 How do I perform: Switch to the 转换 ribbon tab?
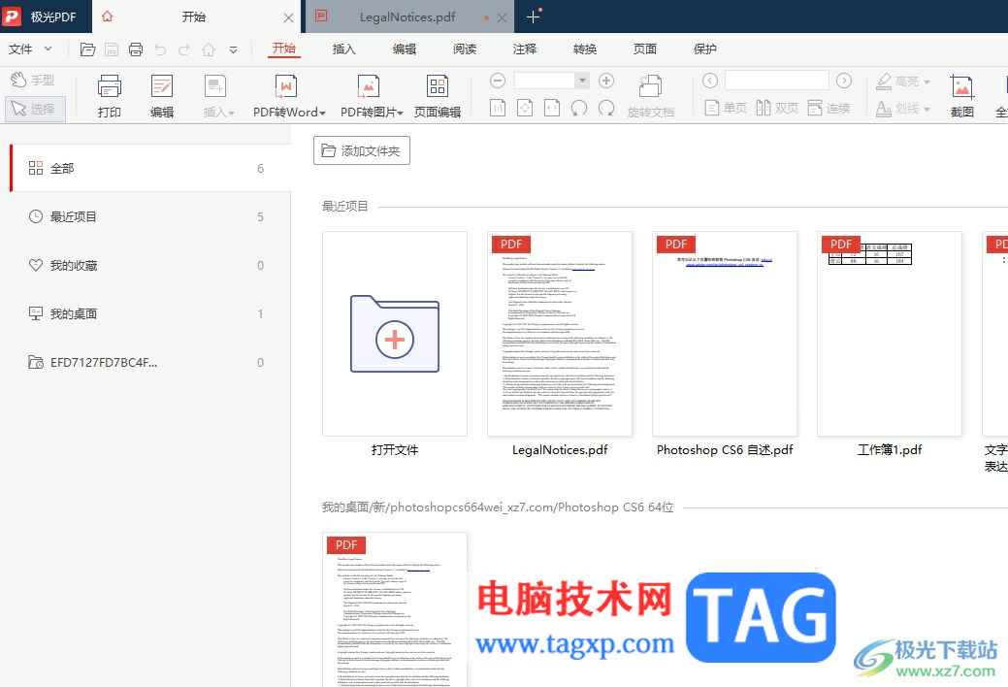pyautogui.click(x=585, y=49)
